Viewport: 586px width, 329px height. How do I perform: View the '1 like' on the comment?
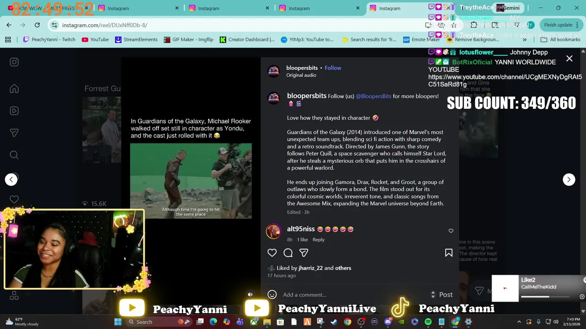point(303,239)
